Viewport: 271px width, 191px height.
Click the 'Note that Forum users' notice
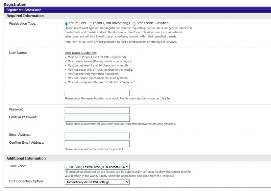121,42
